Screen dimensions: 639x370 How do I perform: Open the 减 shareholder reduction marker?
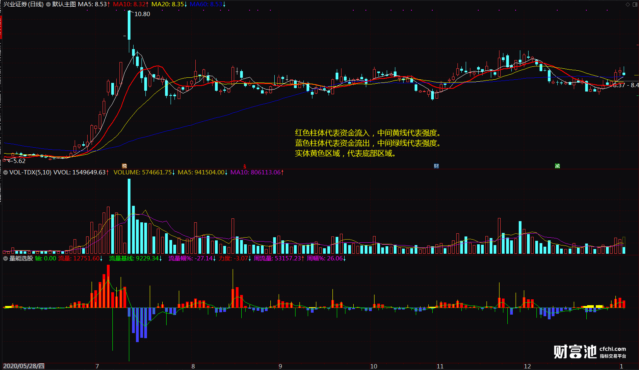click(x=557, y=166)
